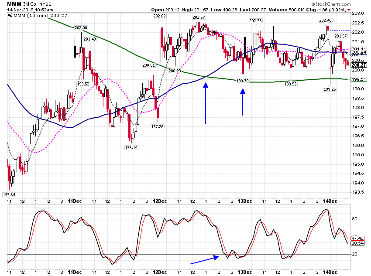Select the 196.14 low label
The height and width of the screenshot is (276, 371).
pos(131,148)
